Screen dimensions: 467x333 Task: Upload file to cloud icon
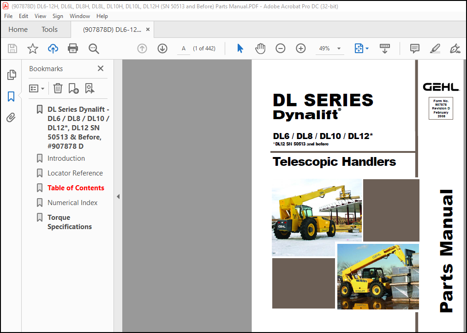[x=53, y=48]
